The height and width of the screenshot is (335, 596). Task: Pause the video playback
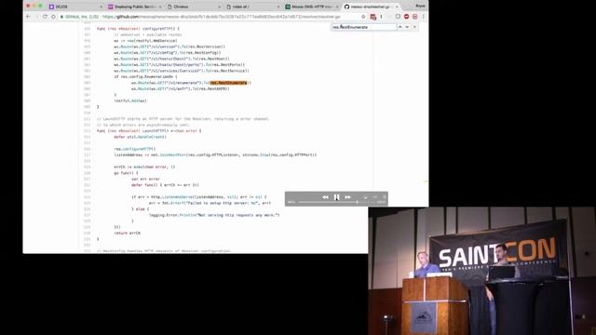click(336, 197)
